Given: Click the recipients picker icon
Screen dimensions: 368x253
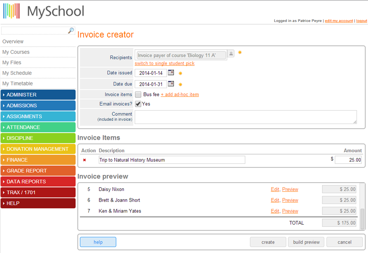Looking at the screenshot, I should coord(231,54).
